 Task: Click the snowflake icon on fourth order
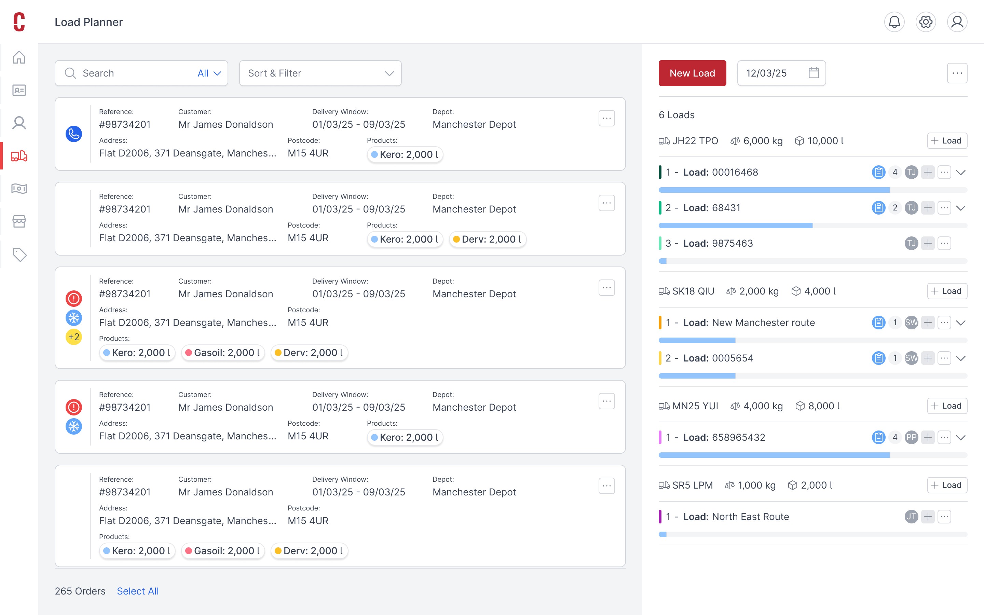point(73,426)
